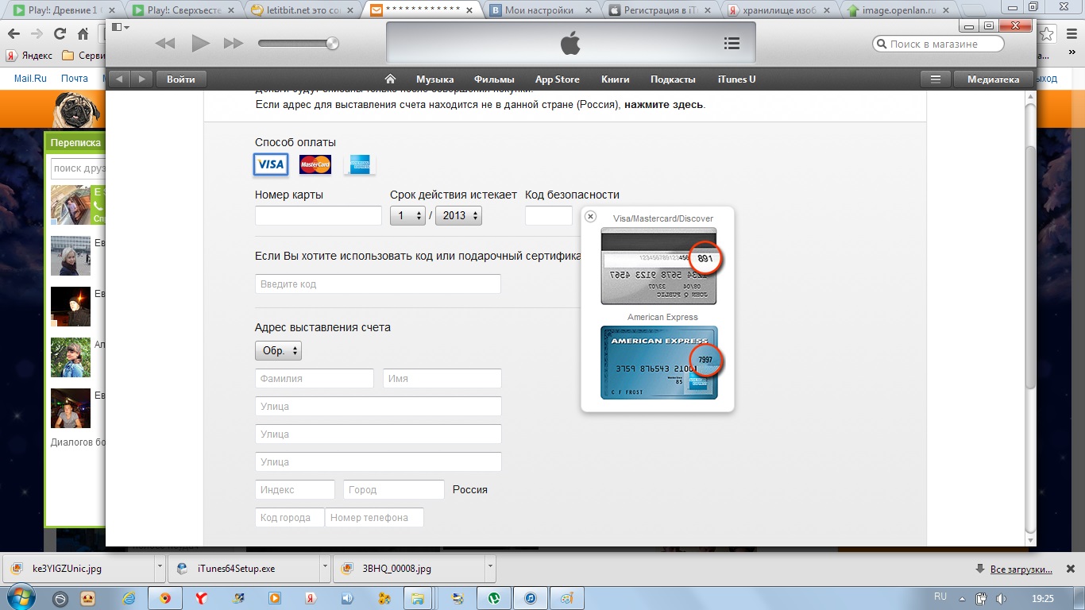Click the iTunes fast-forward button

coord(234,44)
